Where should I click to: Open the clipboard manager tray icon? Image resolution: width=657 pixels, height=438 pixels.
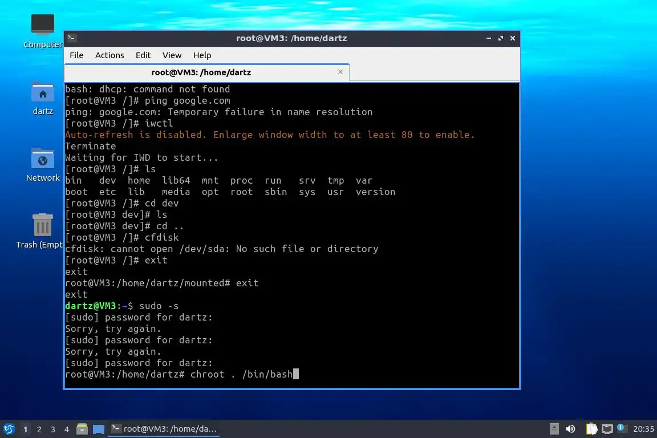point(591,429)
